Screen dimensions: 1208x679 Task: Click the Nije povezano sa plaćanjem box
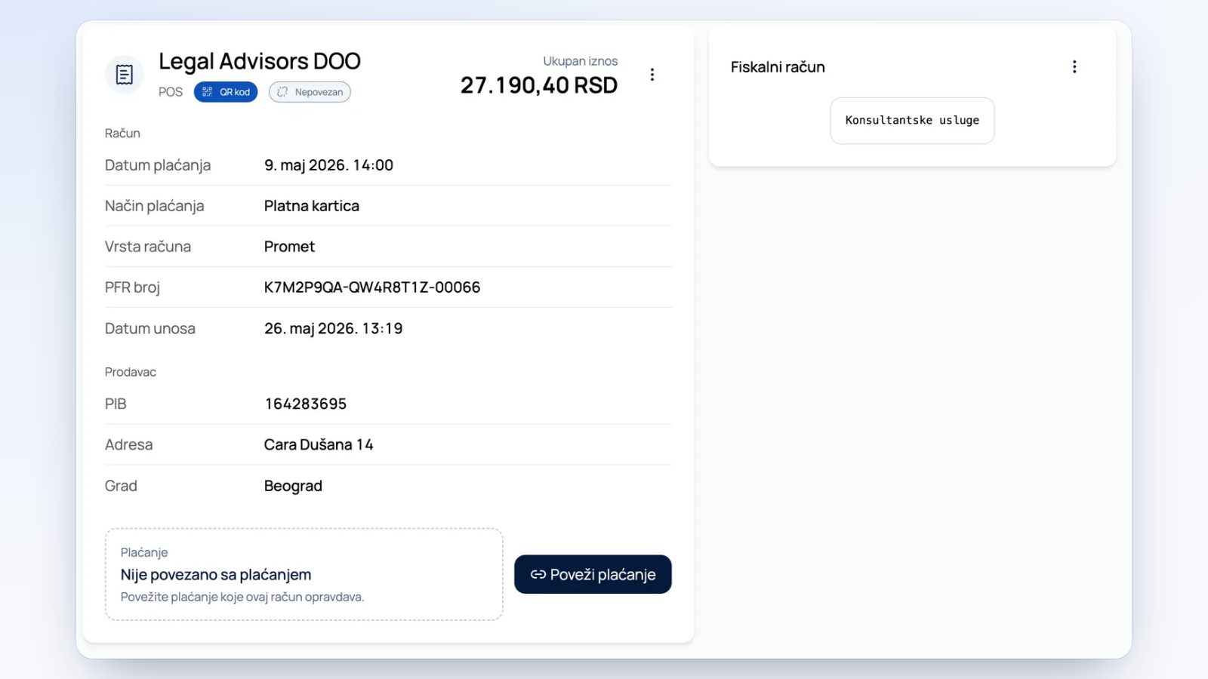tap(304, 574)
